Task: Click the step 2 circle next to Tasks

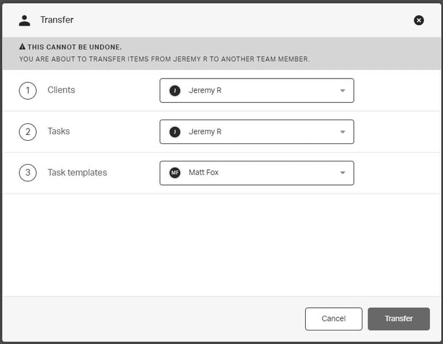Action: (x=28, y=132)
